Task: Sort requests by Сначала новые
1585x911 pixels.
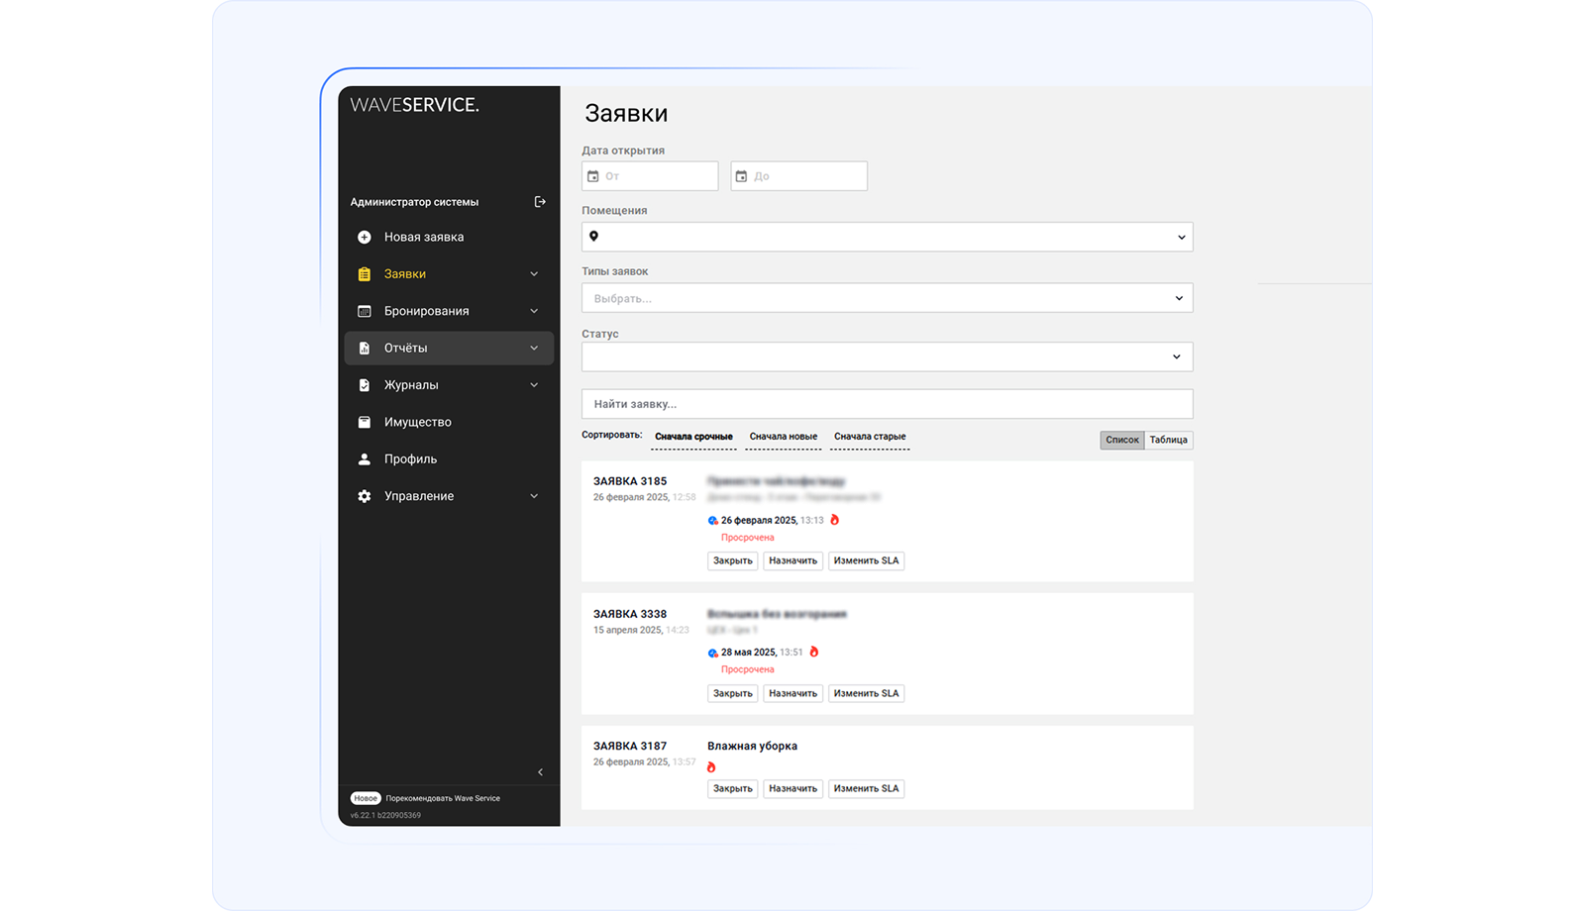Action: [783, 437]
